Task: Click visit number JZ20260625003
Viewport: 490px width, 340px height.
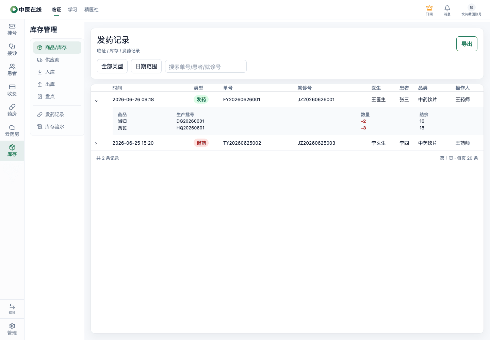Action: click(x=316, y=143)
